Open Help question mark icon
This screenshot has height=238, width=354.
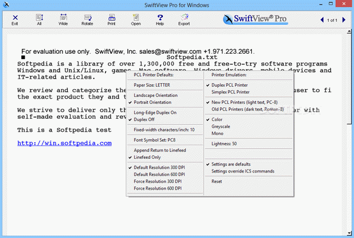pyautogui.click(x=160, y=20)
